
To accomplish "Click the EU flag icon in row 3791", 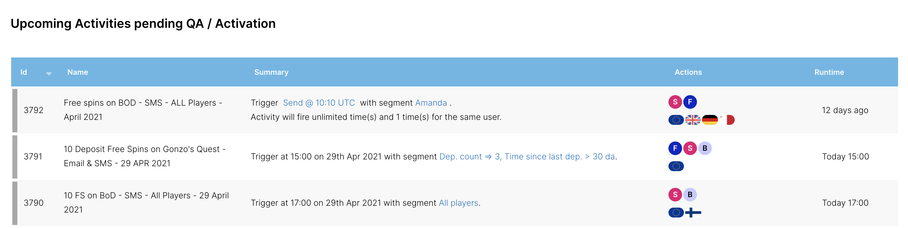I will [676, 166].
